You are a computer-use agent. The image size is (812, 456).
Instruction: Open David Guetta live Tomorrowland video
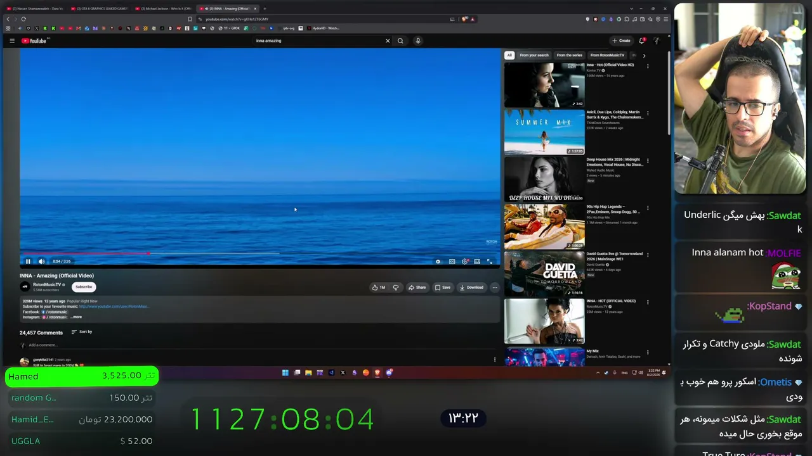tap(544, 274)
